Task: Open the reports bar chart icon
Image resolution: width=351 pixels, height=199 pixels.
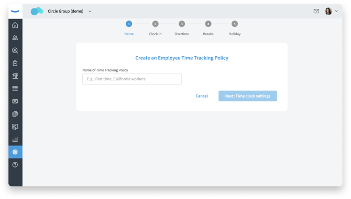Action: click(15, 139)
